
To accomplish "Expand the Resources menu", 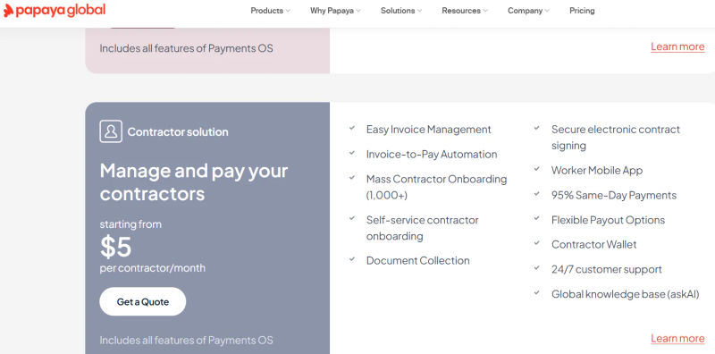I will (x=465, y=11).
